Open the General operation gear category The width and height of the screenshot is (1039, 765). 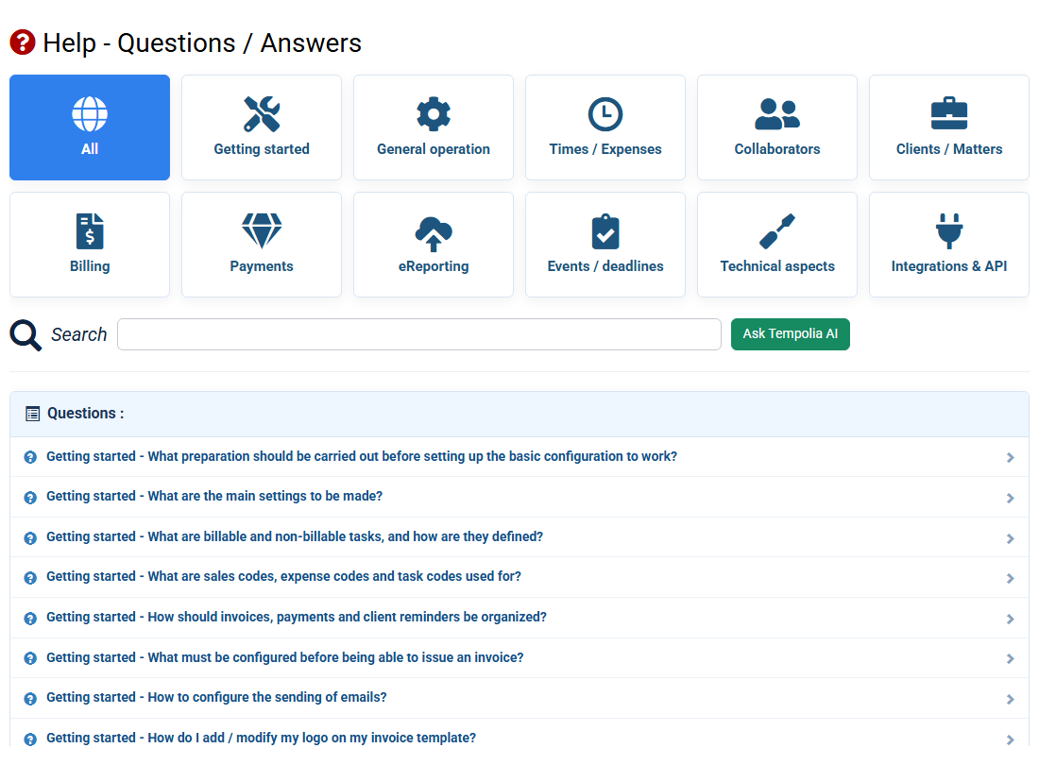click(434, 127)
